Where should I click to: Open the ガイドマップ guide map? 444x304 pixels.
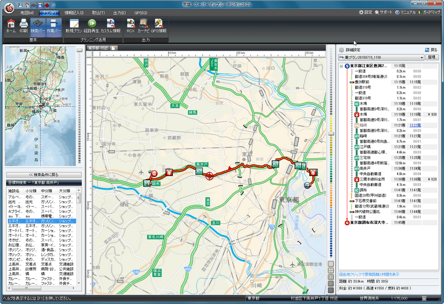[429, 12]
